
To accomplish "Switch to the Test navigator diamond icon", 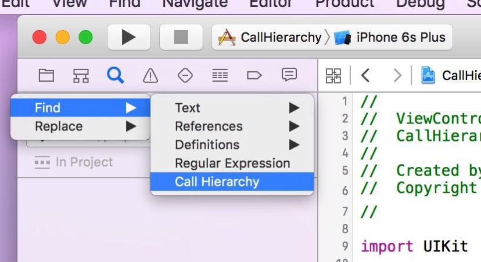I will tap(185, 75).
